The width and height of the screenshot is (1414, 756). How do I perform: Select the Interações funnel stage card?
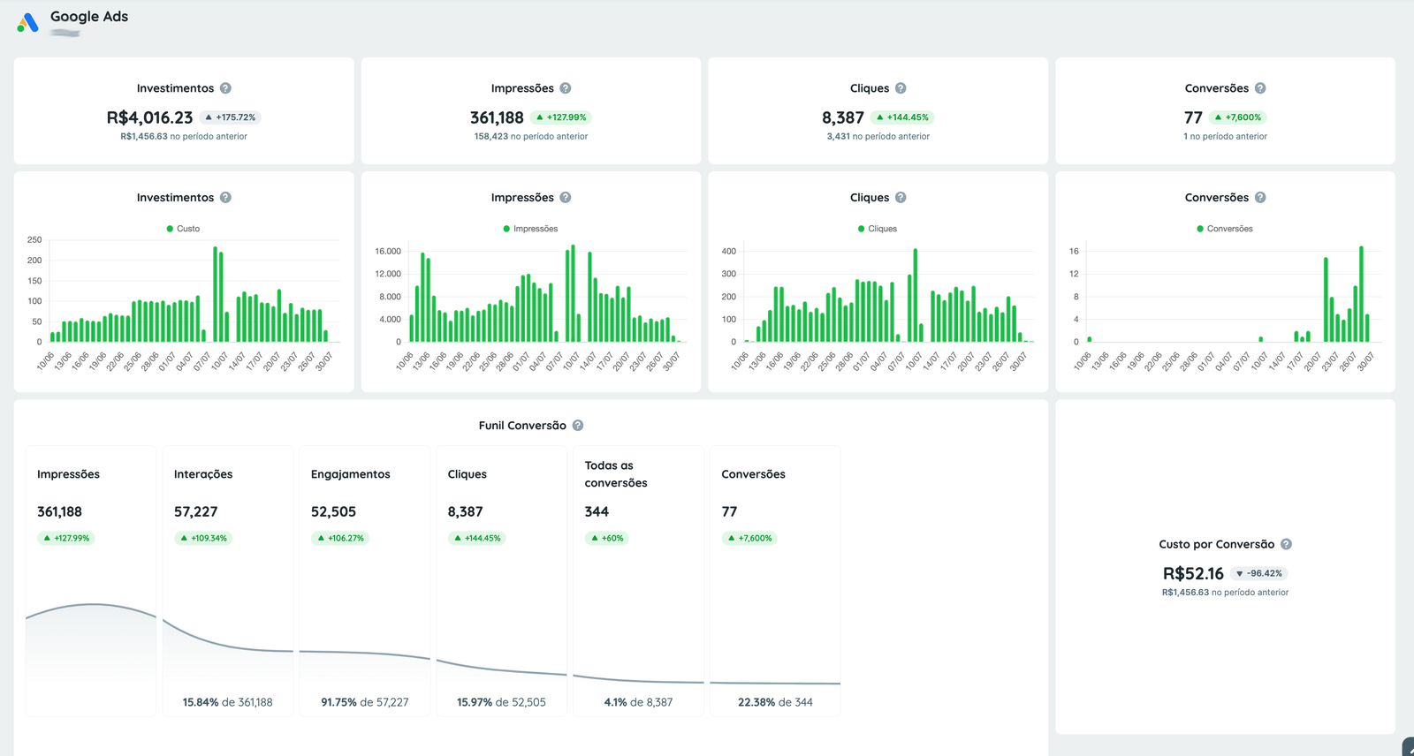coord(227,580)
